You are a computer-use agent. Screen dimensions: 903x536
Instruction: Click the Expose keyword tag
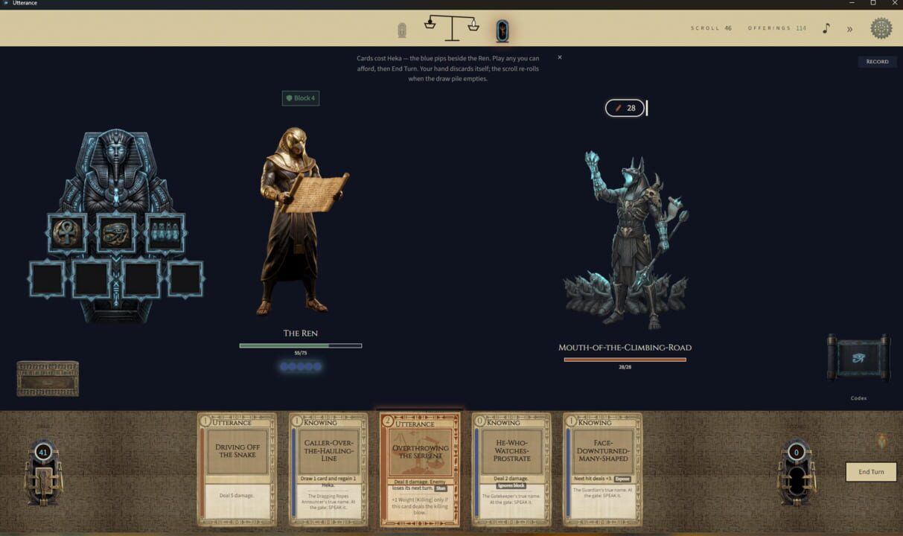(622, 479)
